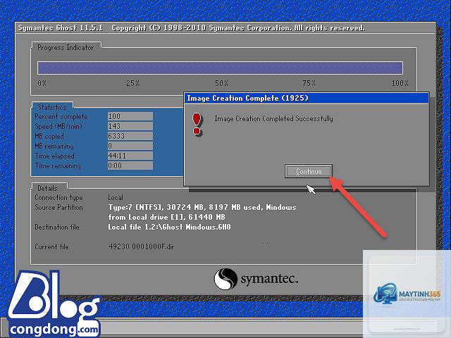This screenshot has width=451, height=338.
Task: Click the 'MB remaining' label
Action: [54, 146]
